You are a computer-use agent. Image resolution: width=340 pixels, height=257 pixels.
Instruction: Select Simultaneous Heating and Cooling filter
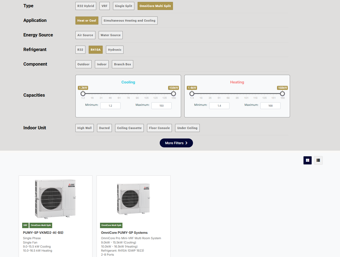tap(129, 21)
